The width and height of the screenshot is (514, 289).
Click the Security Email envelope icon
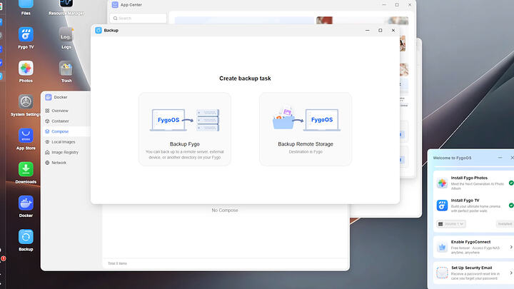(x=442, y=273)
